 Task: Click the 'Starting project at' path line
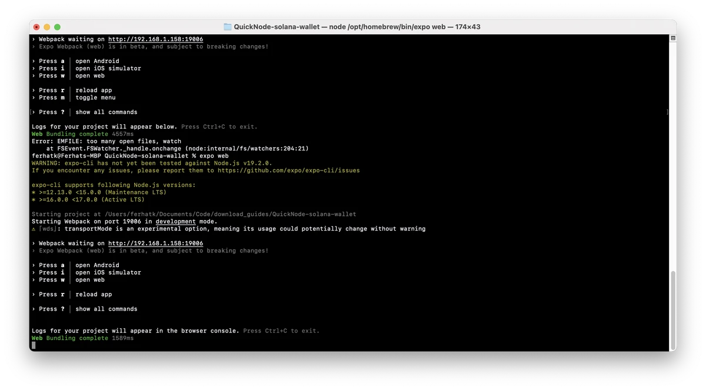coord(194,214)
